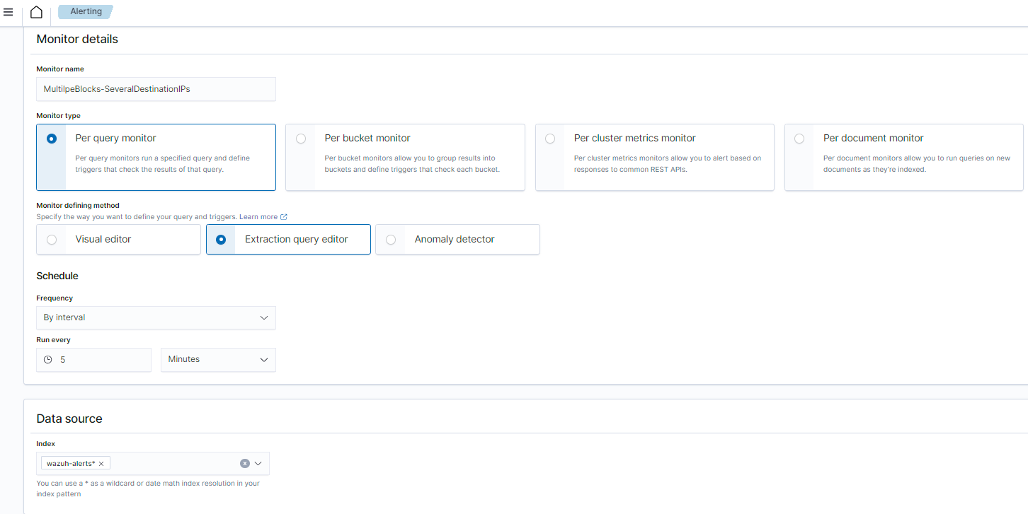Clear all selected indices icon
This screenshot has width=1028, height=514.
click(x=245, y=463)
